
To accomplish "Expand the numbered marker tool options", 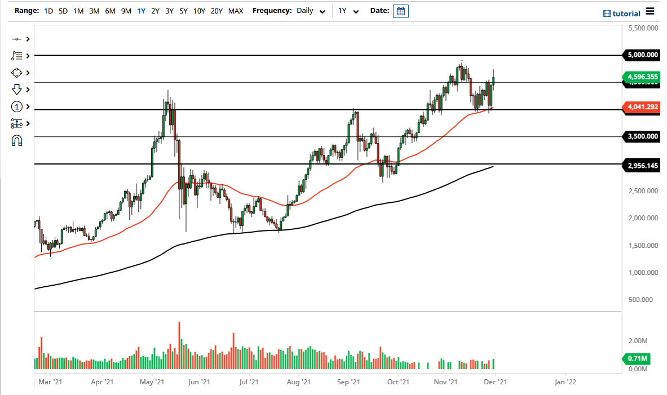I will (26, 106).
